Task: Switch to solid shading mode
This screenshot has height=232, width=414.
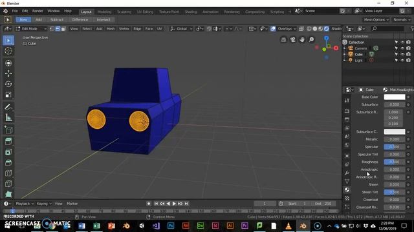Action: (315, 28)
